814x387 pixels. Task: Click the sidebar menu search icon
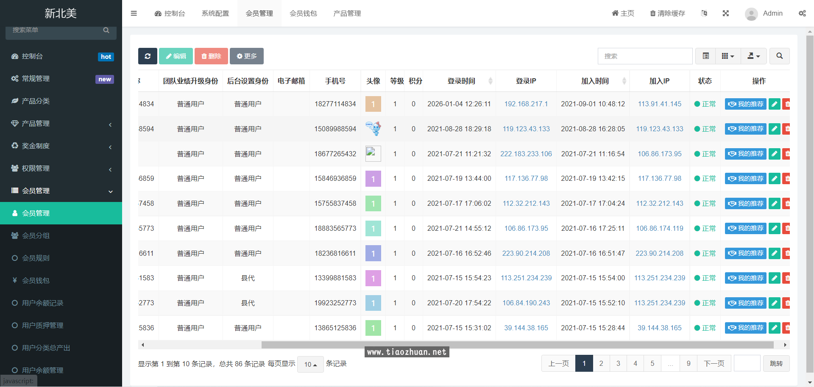[x=106, y=30]
